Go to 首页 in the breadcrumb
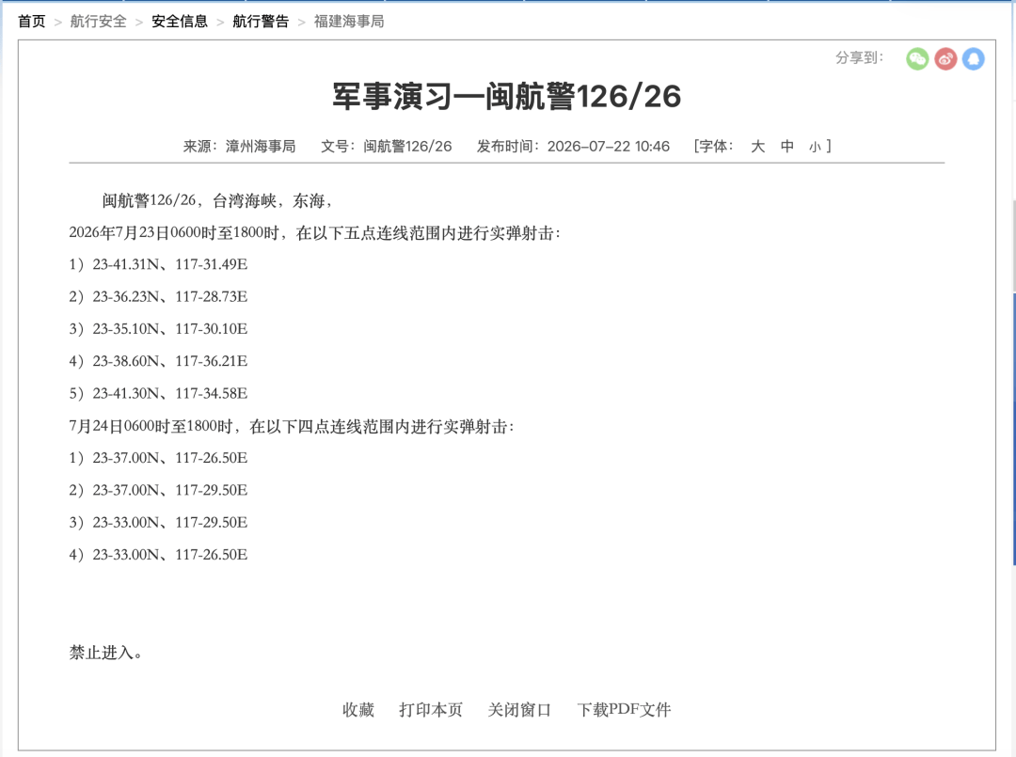The image size is (1016, 757). [x=31, y=22]
